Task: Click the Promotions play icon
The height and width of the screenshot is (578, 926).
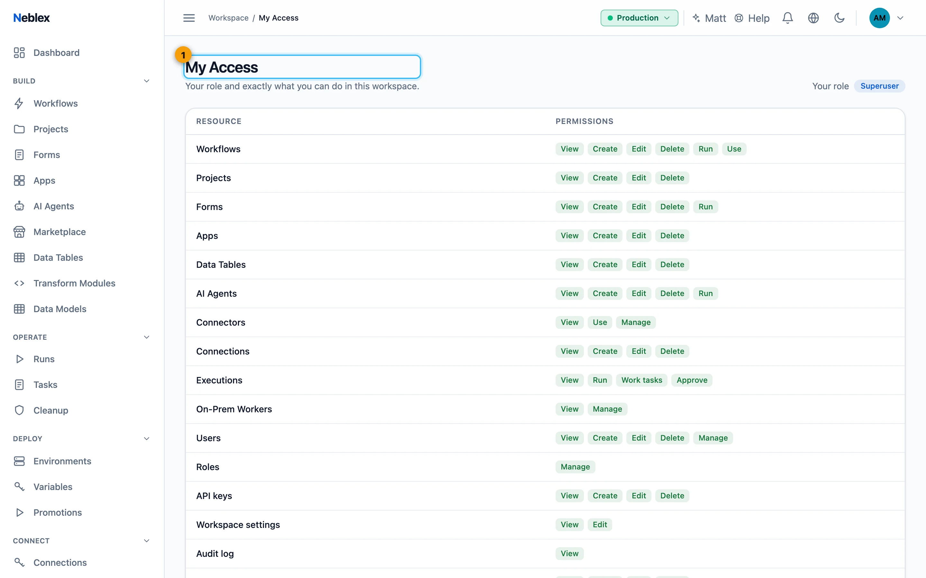Action: (19, 512)
